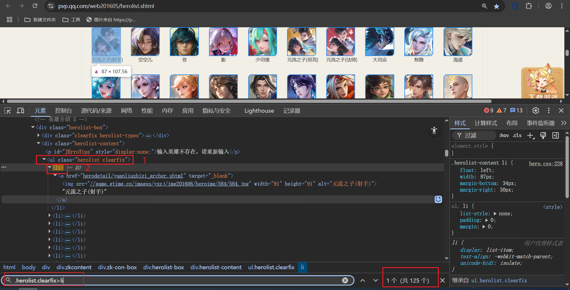Click the issues count badge showing 13
The width and height of the screenshot is (570, 290).
[516, 110]
